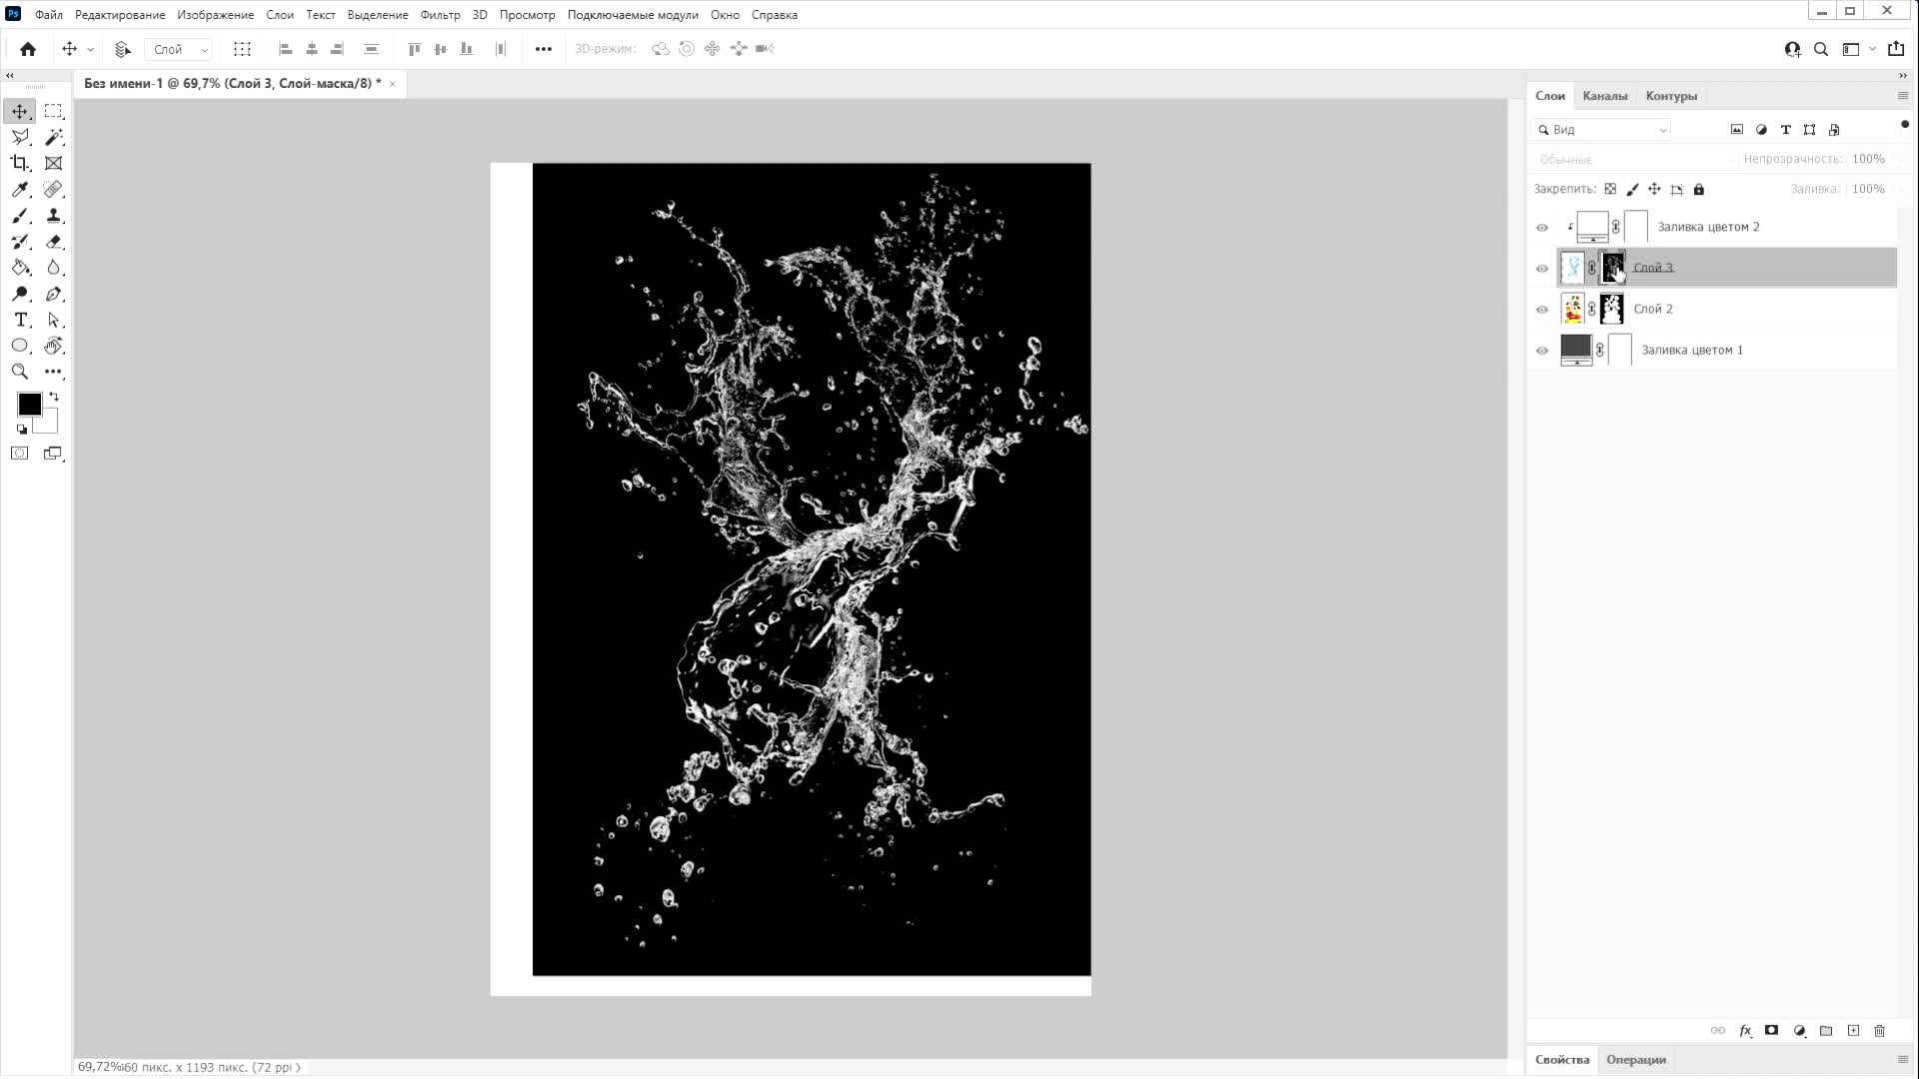Pick the Eyedropper tool
This screenshot has height=1079, width=1919.
point(20,189)
